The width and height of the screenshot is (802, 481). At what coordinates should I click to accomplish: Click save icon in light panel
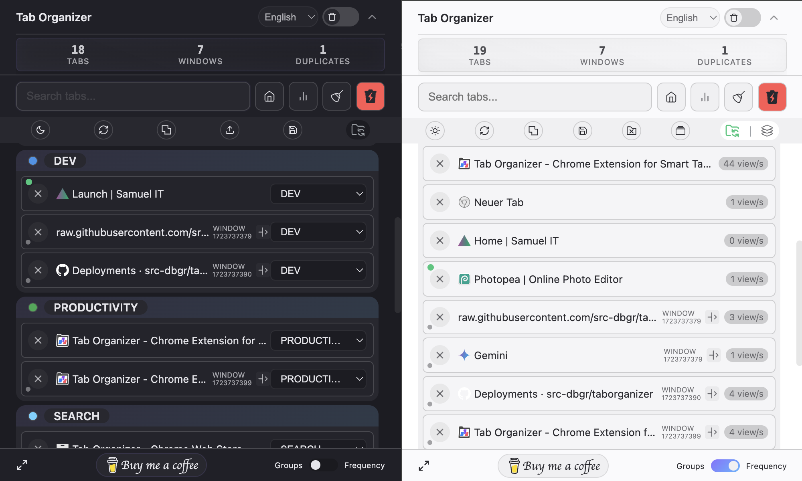tap(583, 131)
